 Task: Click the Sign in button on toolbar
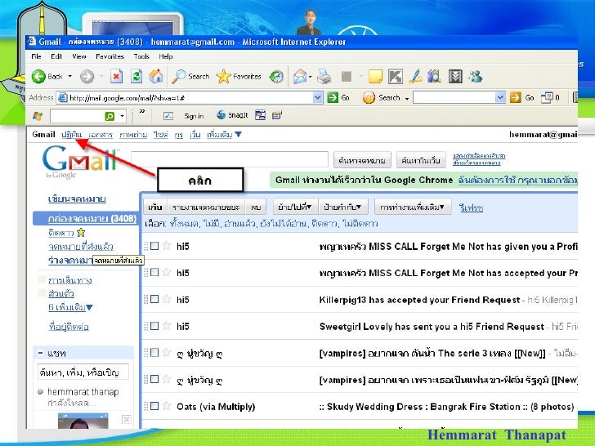pyautogui.click(x=194, y=116)
